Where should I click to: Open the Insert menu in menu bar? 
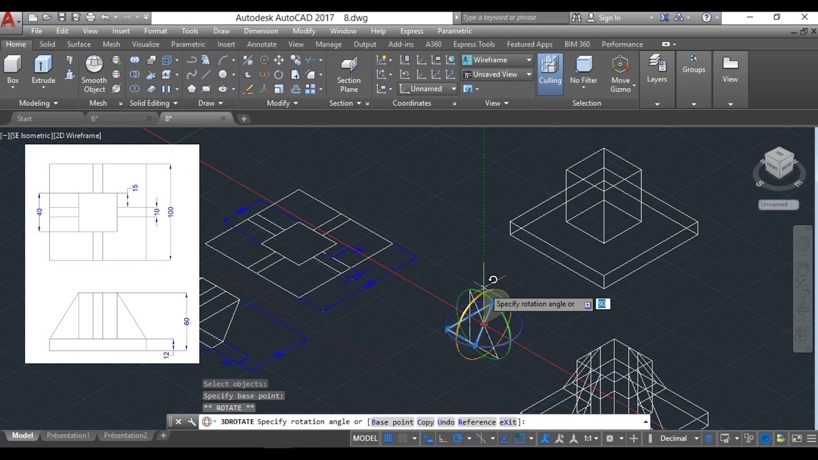(x=121, y=31)
